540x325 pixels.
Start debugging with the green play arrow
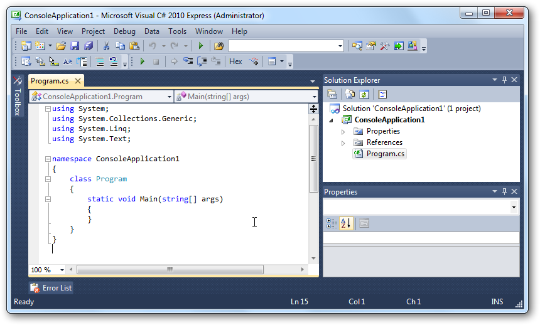pos(200,46)
